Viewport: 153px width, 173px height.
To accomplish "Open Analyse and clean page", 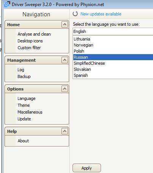I will 34,34.
